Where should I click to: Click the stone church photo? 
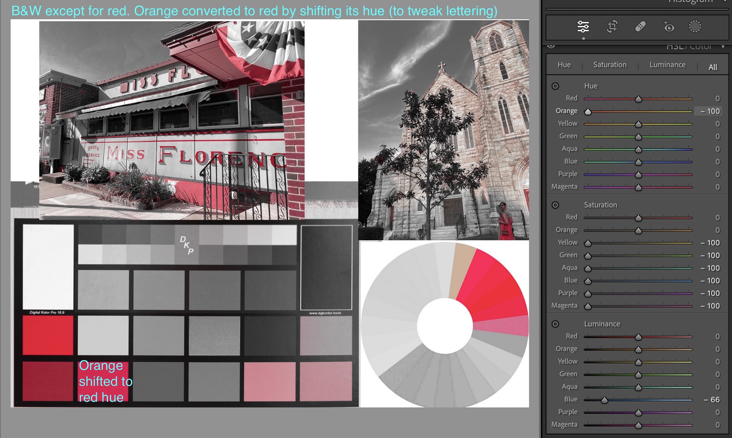(444, 130)
